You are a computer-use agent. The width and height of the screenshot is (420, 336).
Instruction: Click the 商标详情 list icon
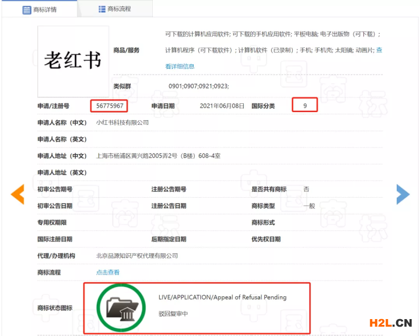click(27, 10)
